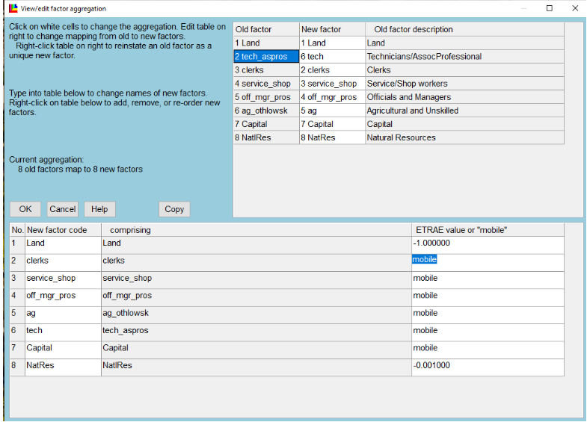Edit new factor code 'tech' in row 6
The width and height of the screenshot is (587, 422).
63,332
